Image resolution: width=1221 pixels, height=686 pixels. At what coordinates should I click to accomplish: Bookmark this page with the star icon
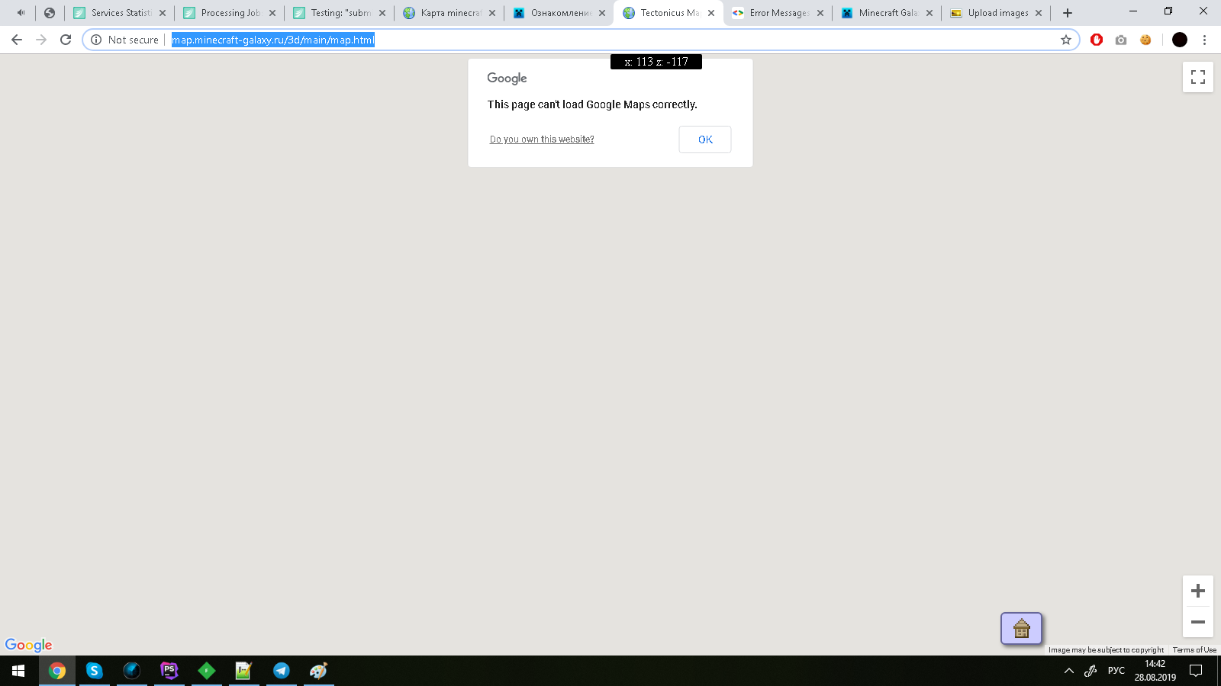1066,40
